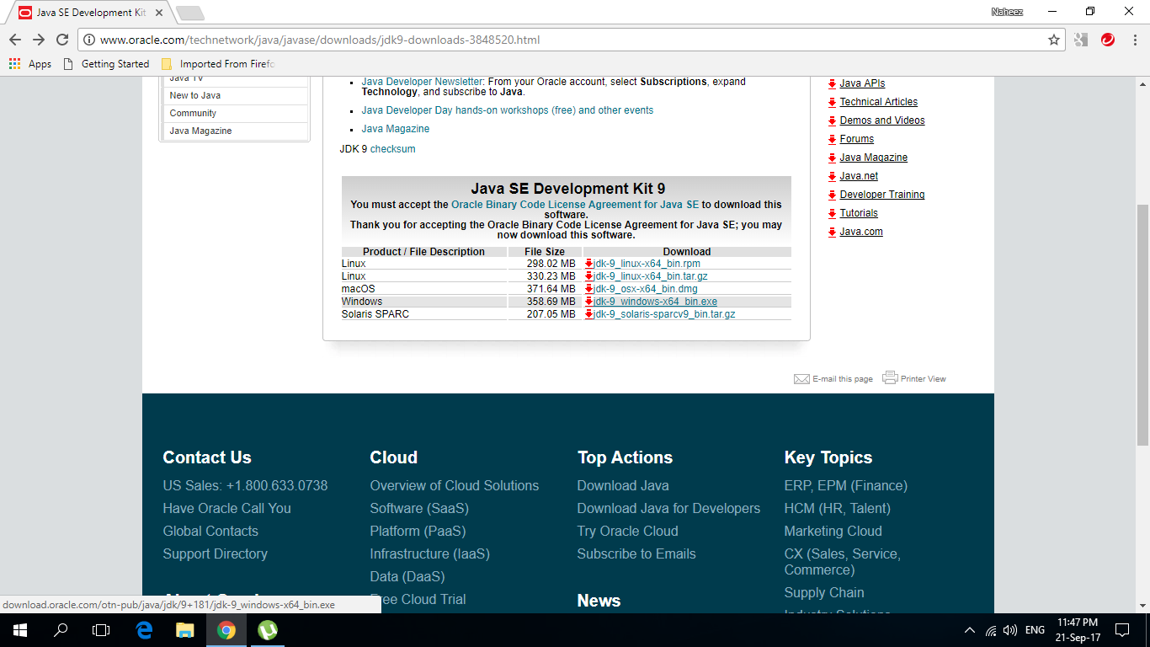Click the envelope E-mail this page icon
Image resolution: width=1150 pixels, height=647 pixels.
pos(801,379)
